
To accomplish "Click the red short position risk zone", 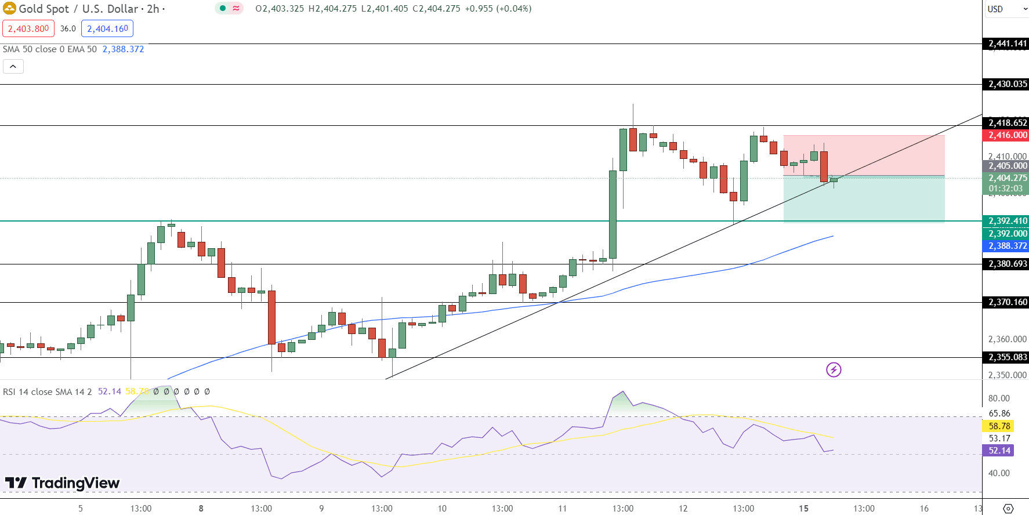I will [864, 155].
